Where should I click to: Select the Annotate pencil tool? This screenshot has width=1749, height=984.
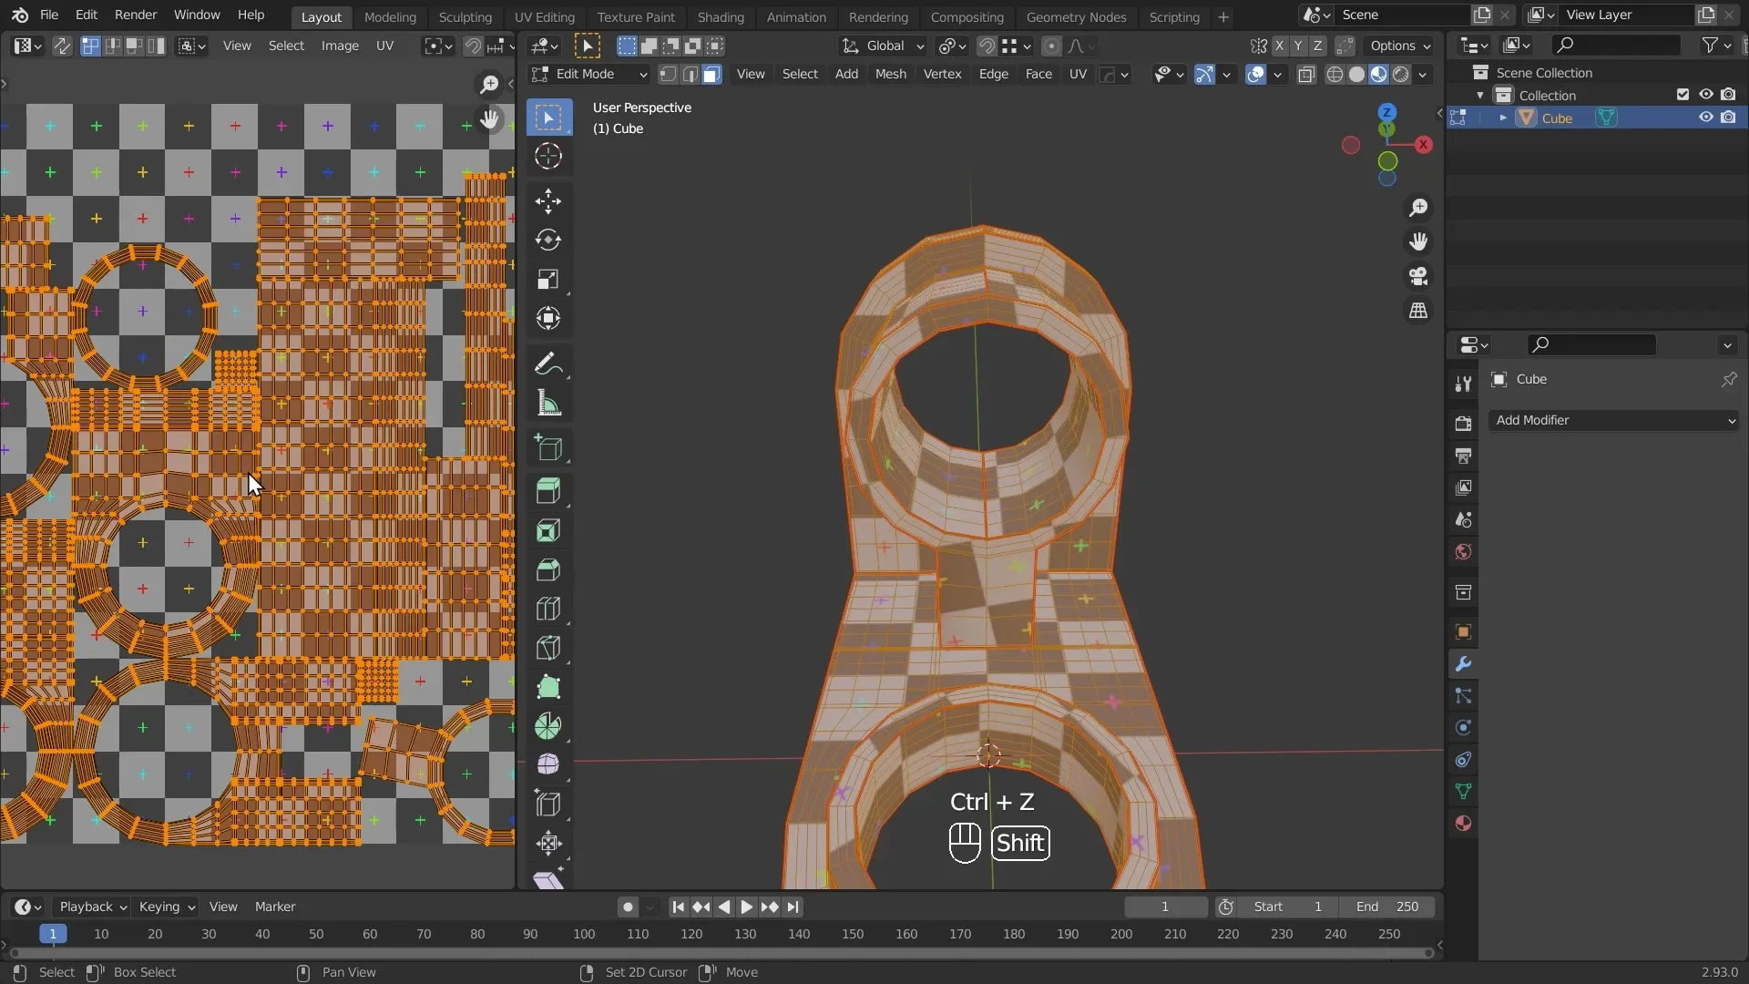(548, 364)
